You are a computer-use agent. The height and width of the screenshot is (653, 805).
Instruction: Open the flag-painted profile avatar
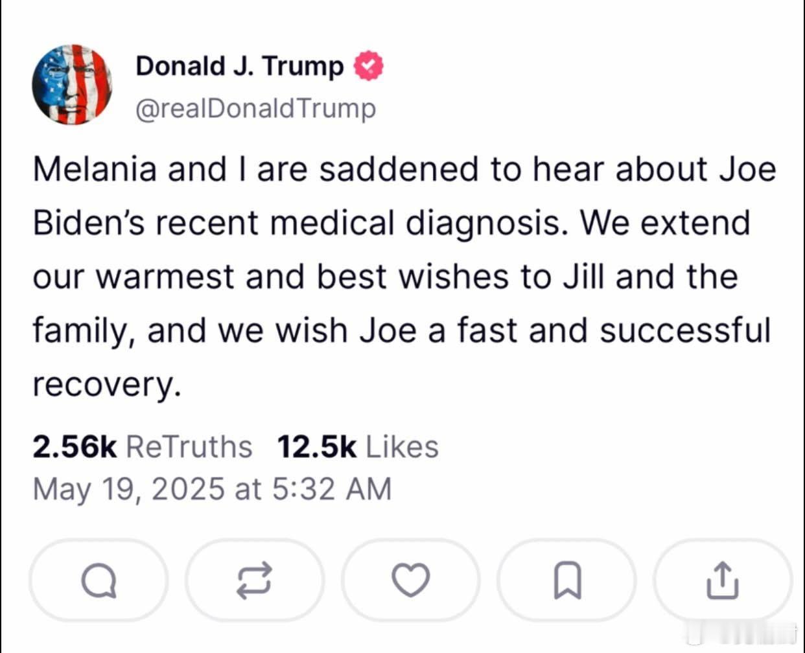73,84
